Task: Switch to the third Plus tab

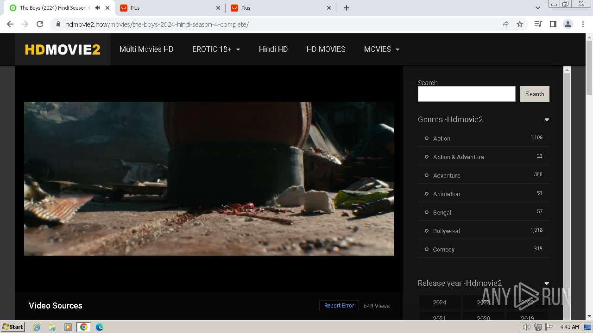Action: [x=281, y=8]
